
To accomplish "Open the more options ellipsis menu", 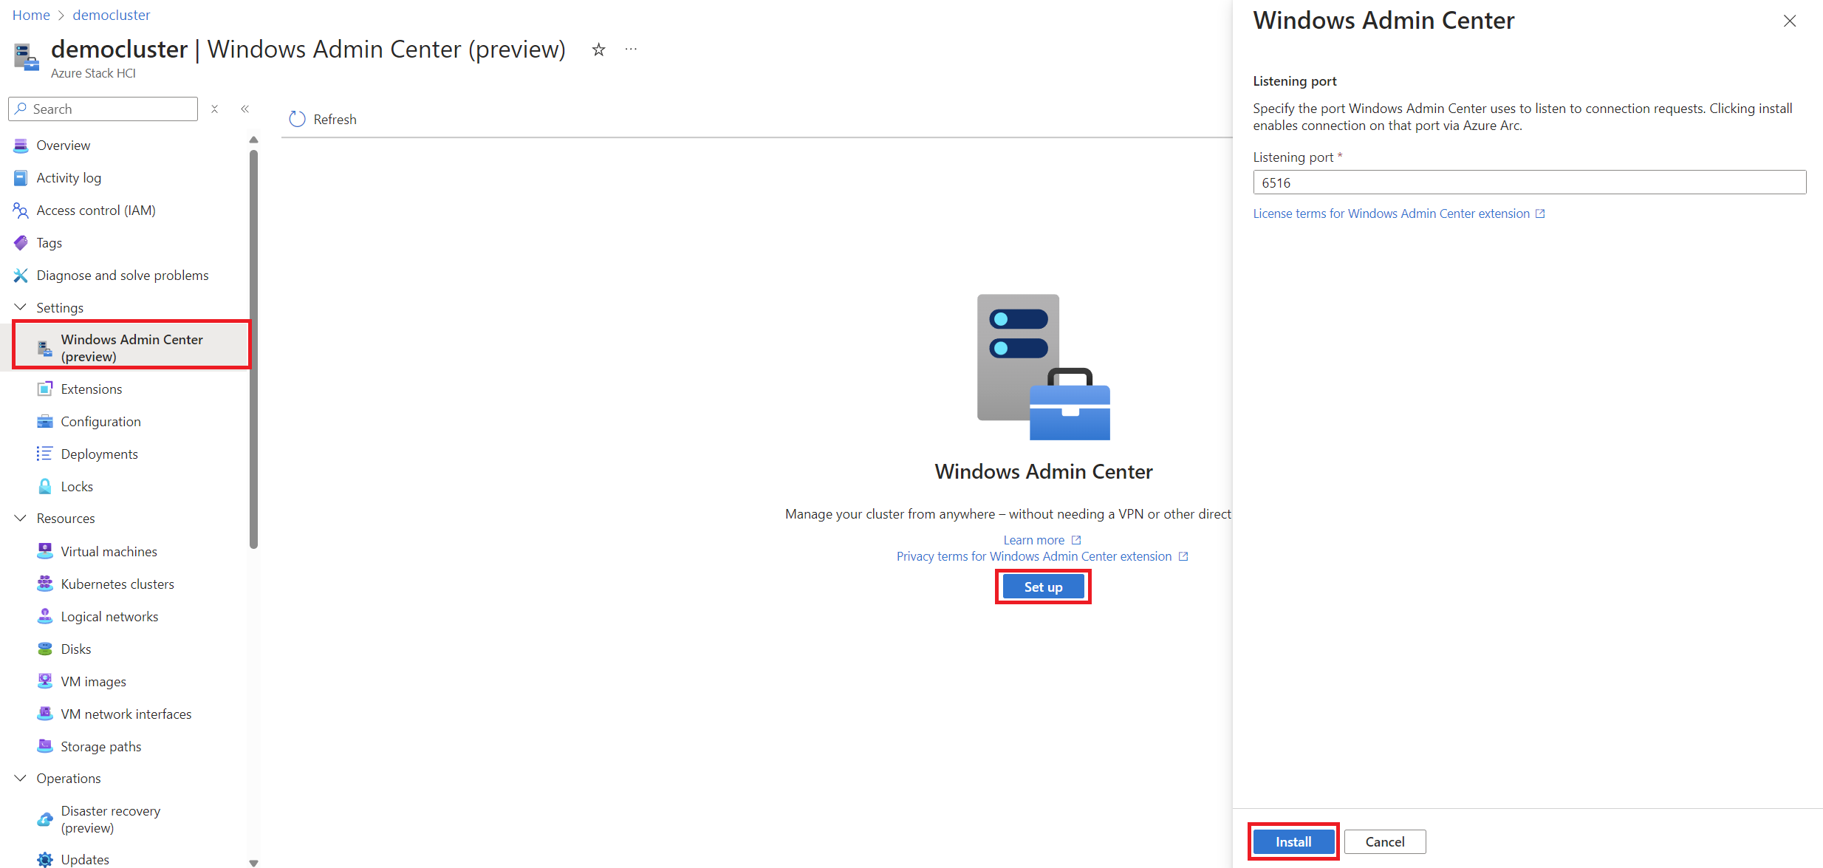I will (x=631, y=49).
